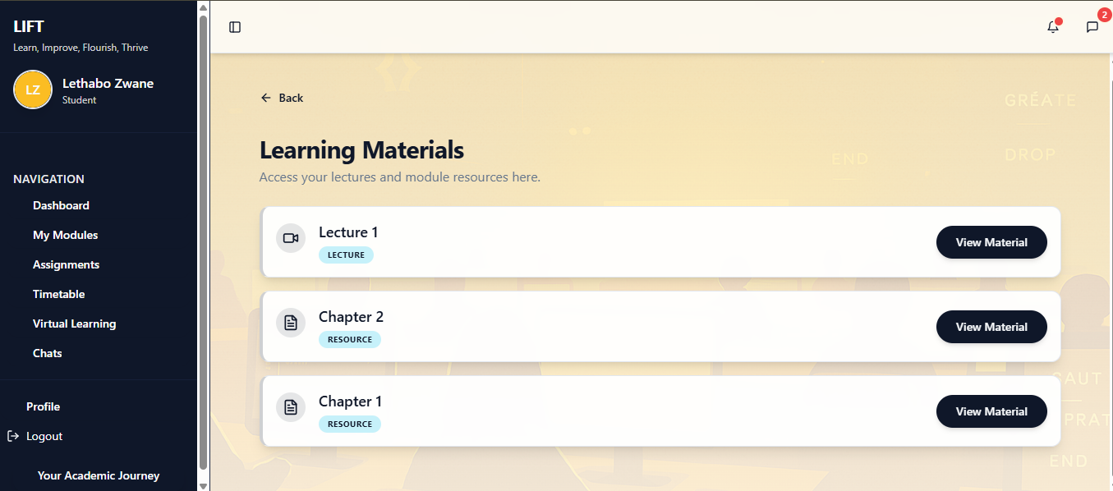This screenshot has width=1113, height=491.
Task: Click the LECTURE tag on Lecture 1
Action: point(346,255)
